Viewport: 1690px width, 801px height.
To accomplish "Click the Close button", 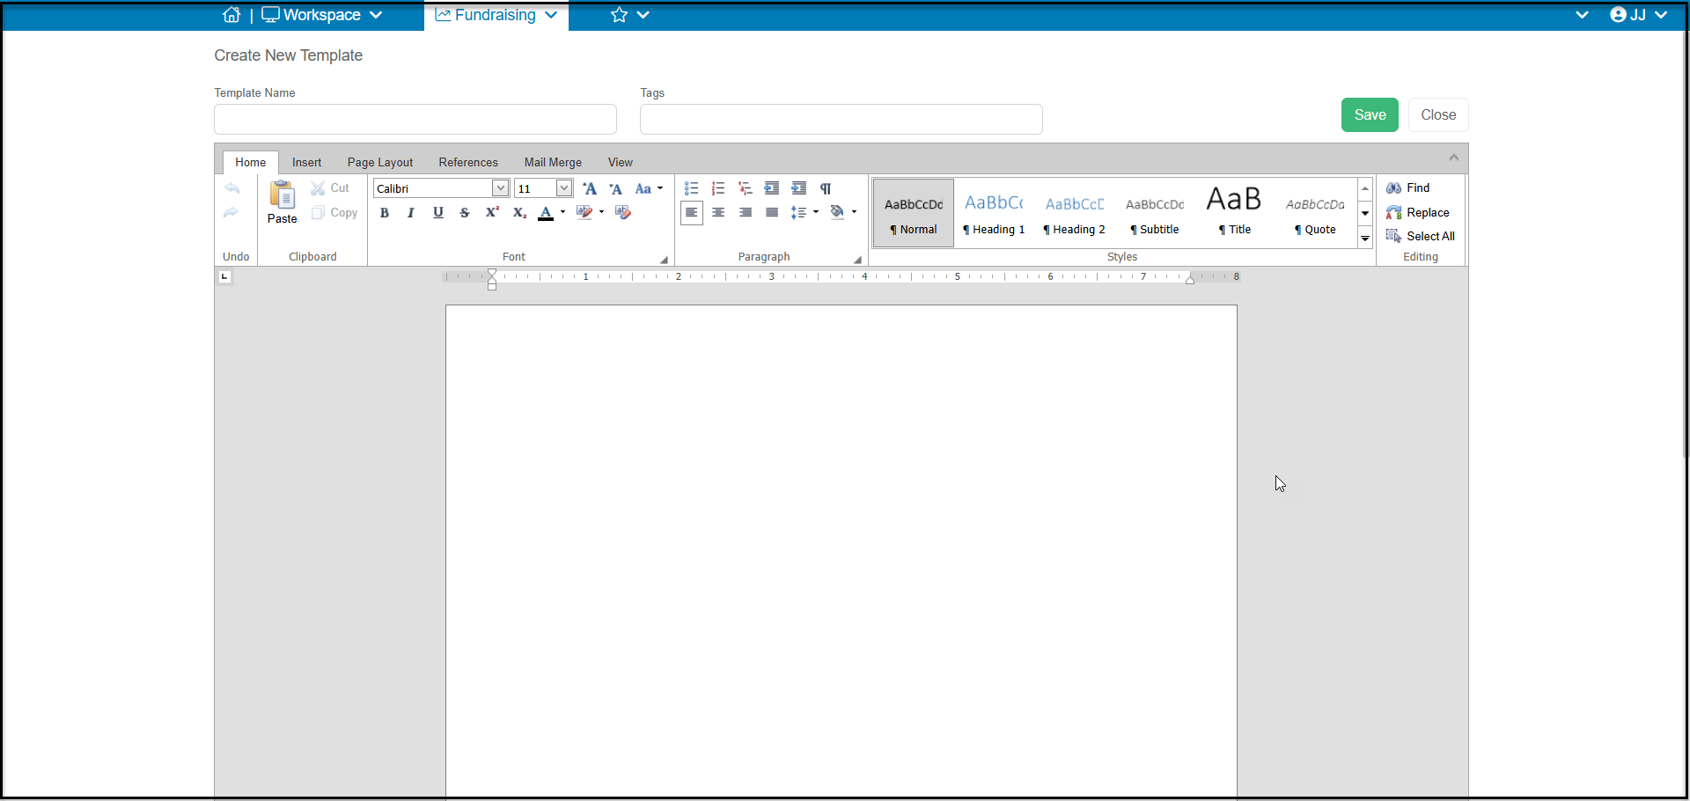I will 1438,115.
